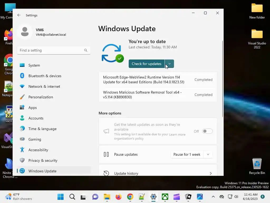Click the Check for updates button

pos(147,64)
